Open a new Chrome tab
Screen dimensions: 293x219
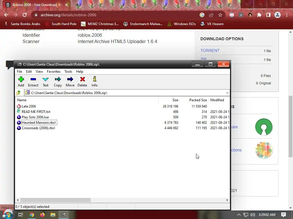[77, 5]
